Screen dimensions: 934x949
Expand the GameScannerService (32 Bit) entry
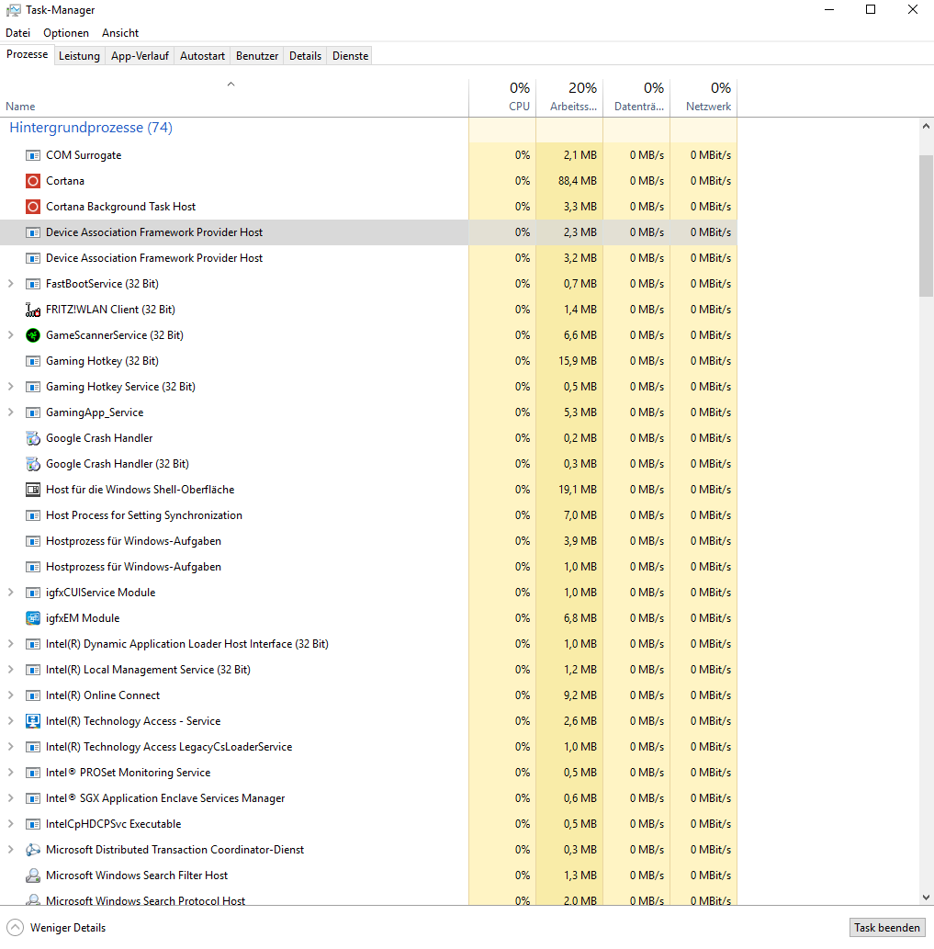tap(10, 335)
